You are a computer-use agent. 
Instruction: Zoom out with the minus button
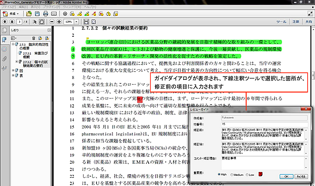pos(52,21)
